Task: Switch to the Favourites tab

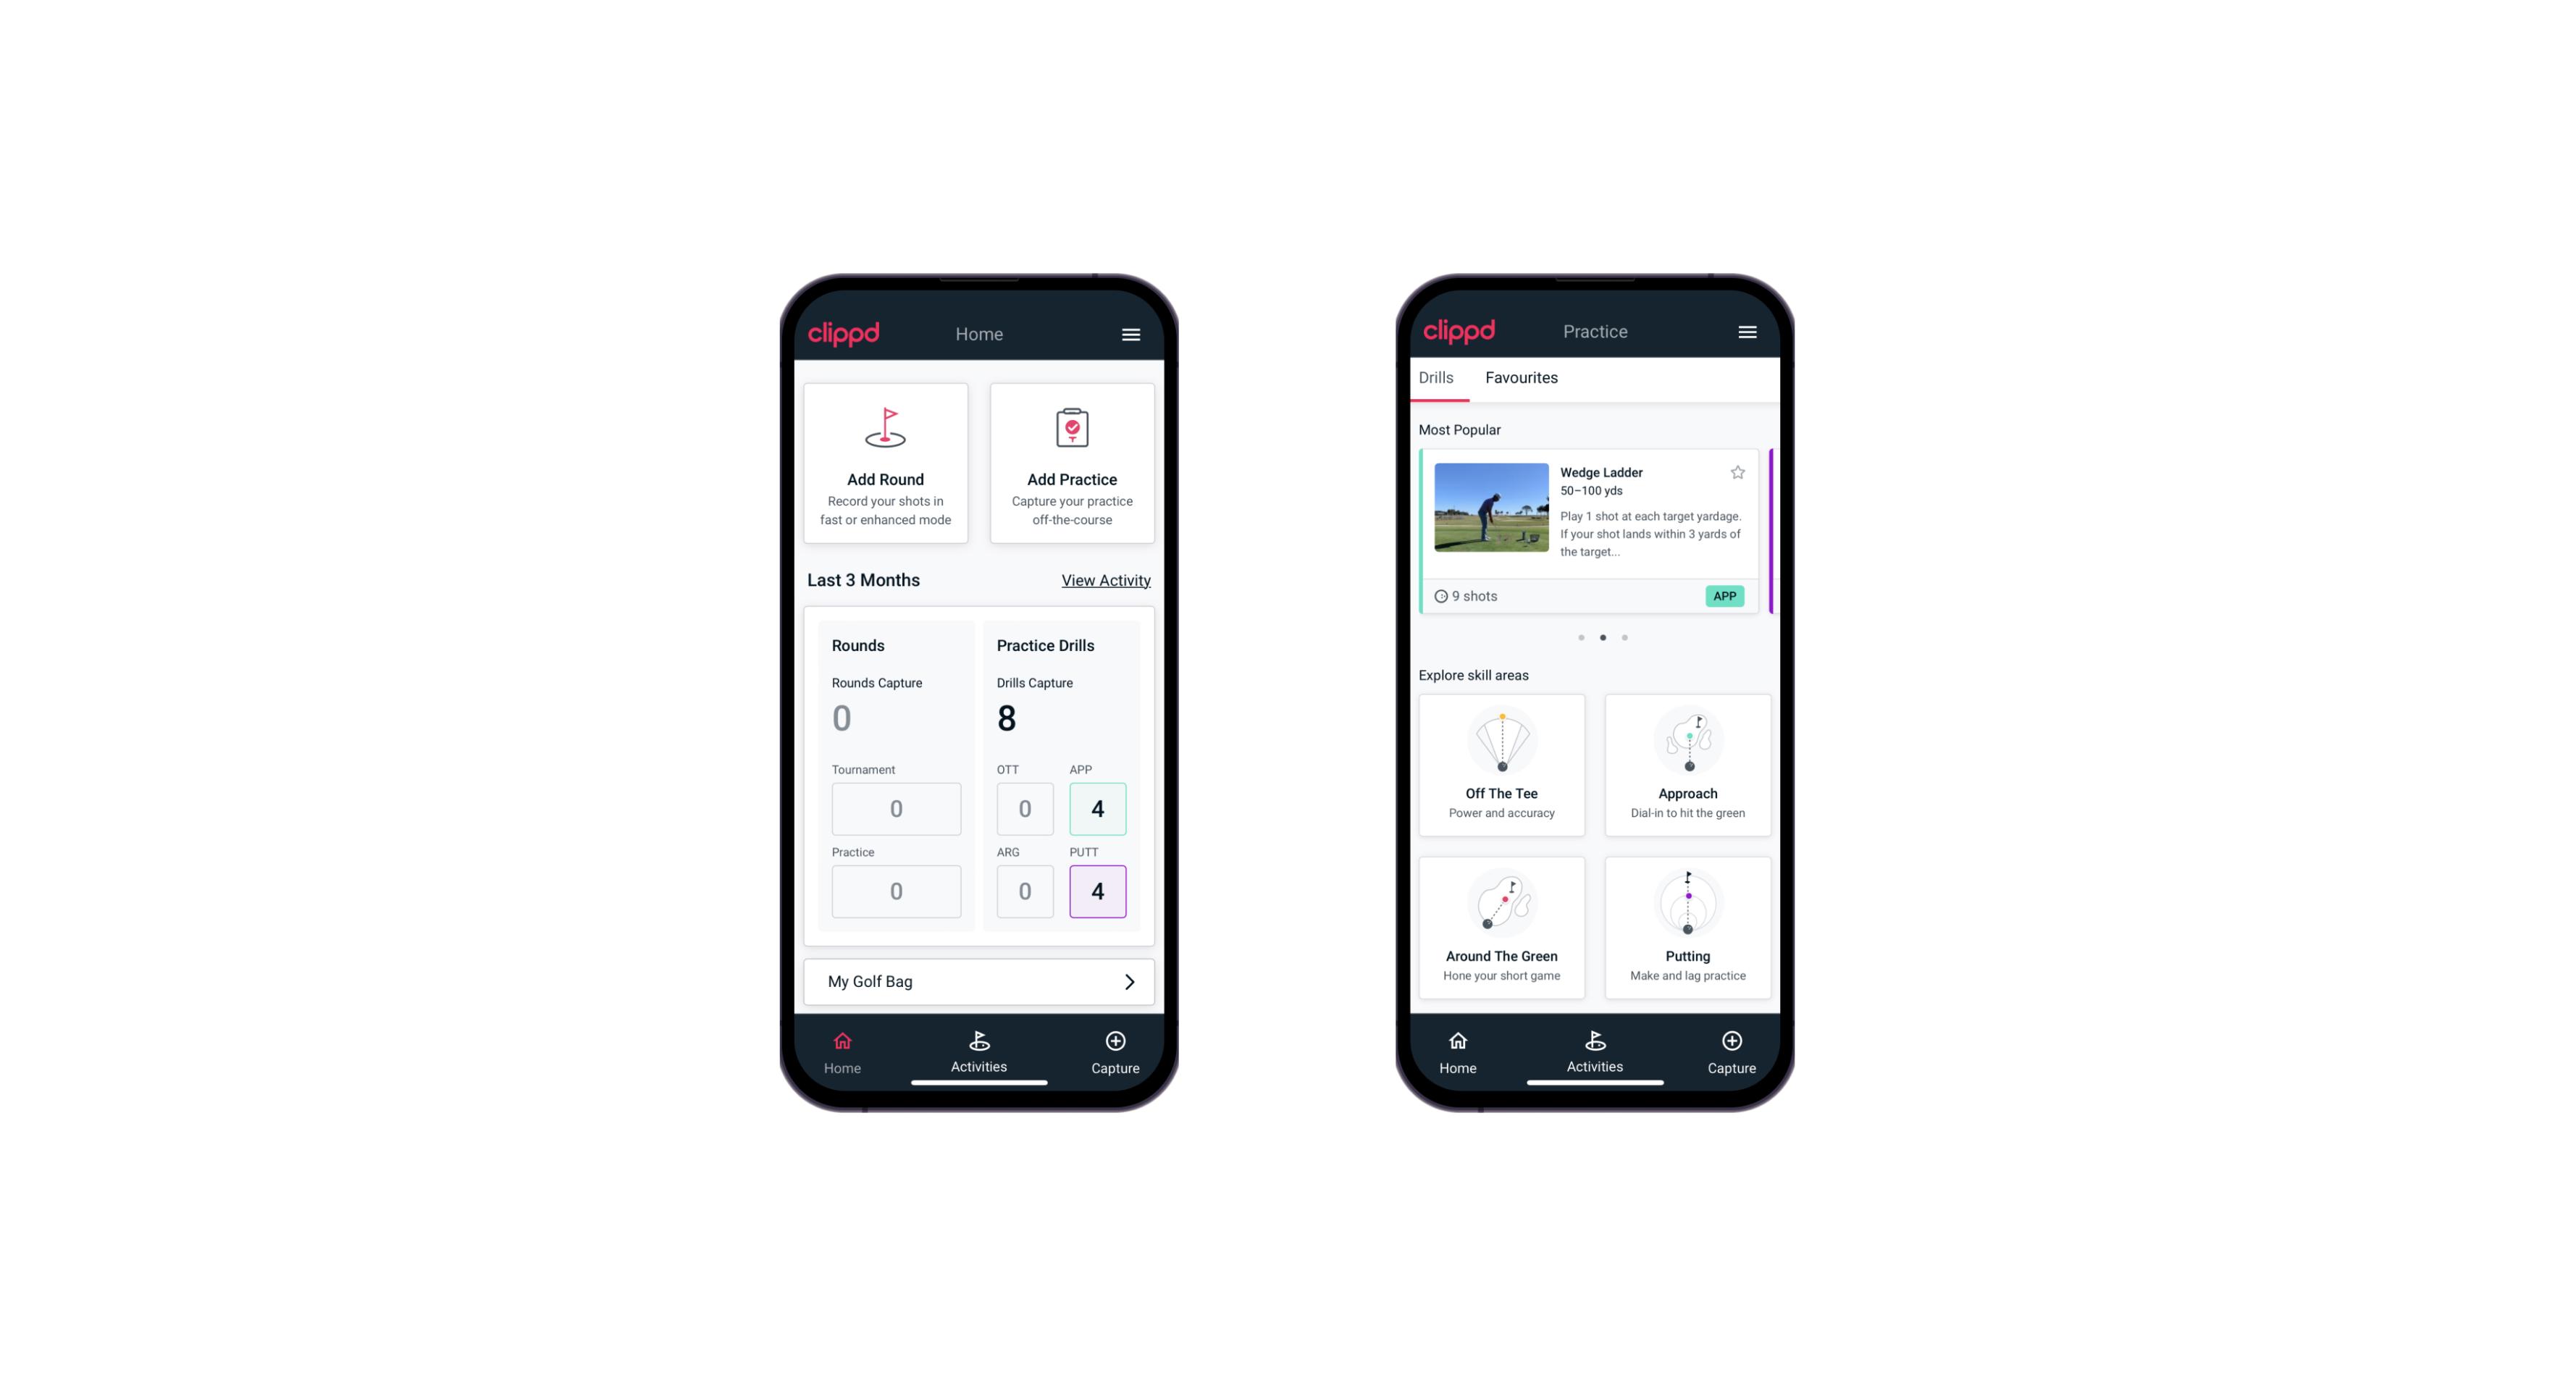Action: [1519, 377]
